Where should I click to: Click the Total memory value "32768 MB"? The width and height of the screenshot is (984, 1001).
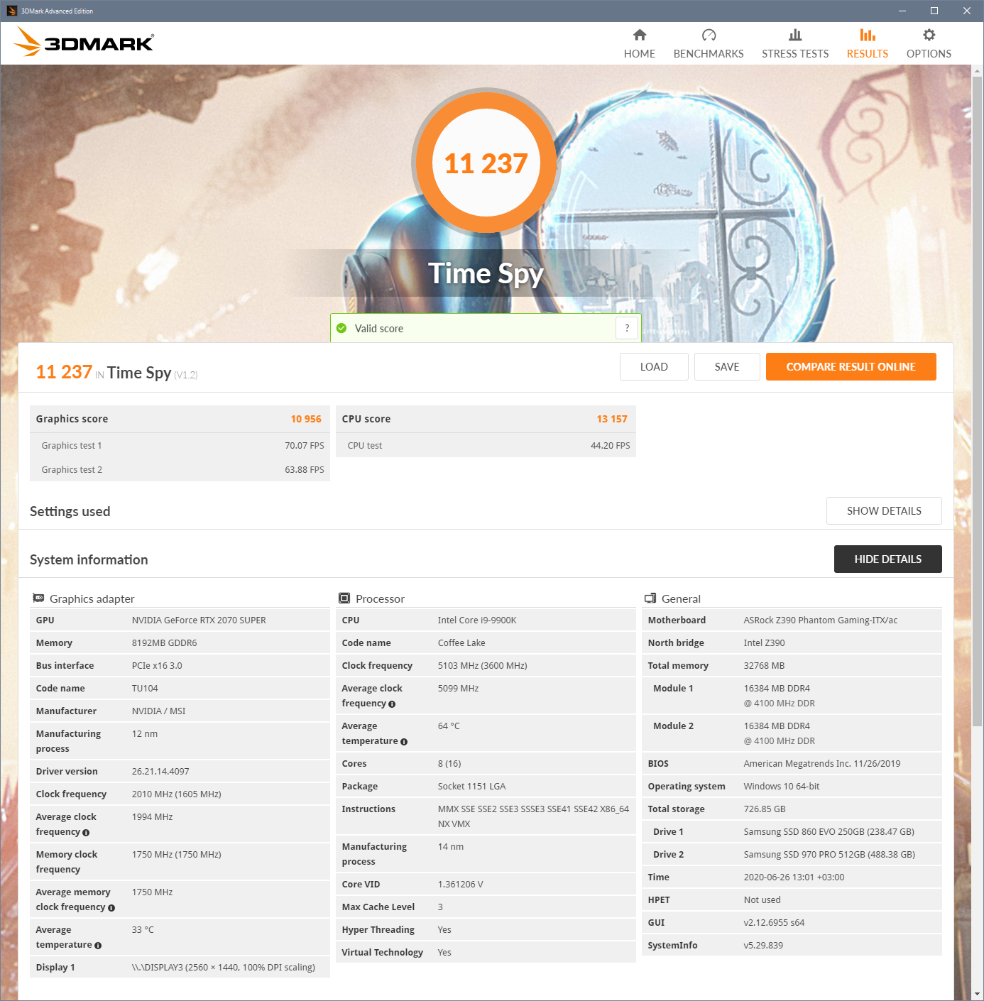(x=765, y=666)
